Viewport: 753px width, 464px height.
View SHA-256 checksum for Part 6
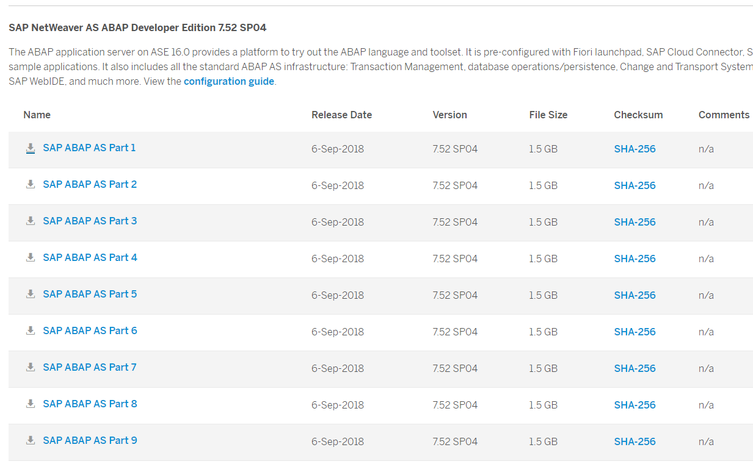coord(635,332)
